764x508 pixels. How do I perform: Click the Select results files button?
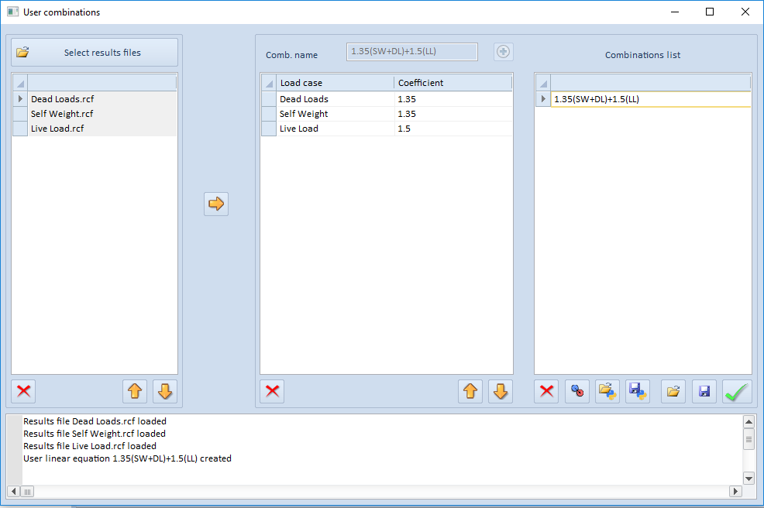[95, 53]
